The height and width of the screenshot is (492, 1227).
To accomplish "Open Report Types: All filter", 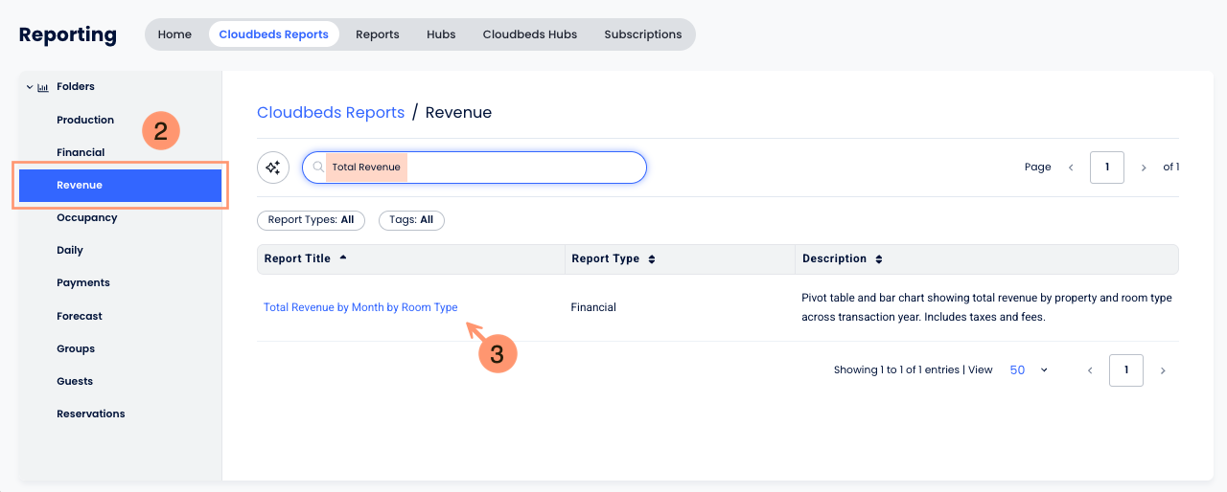I will [311, 220].
